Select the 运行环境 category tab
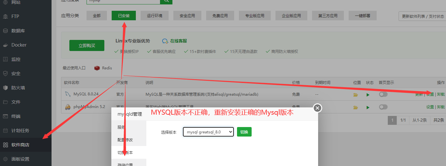 tap(155, 16)
